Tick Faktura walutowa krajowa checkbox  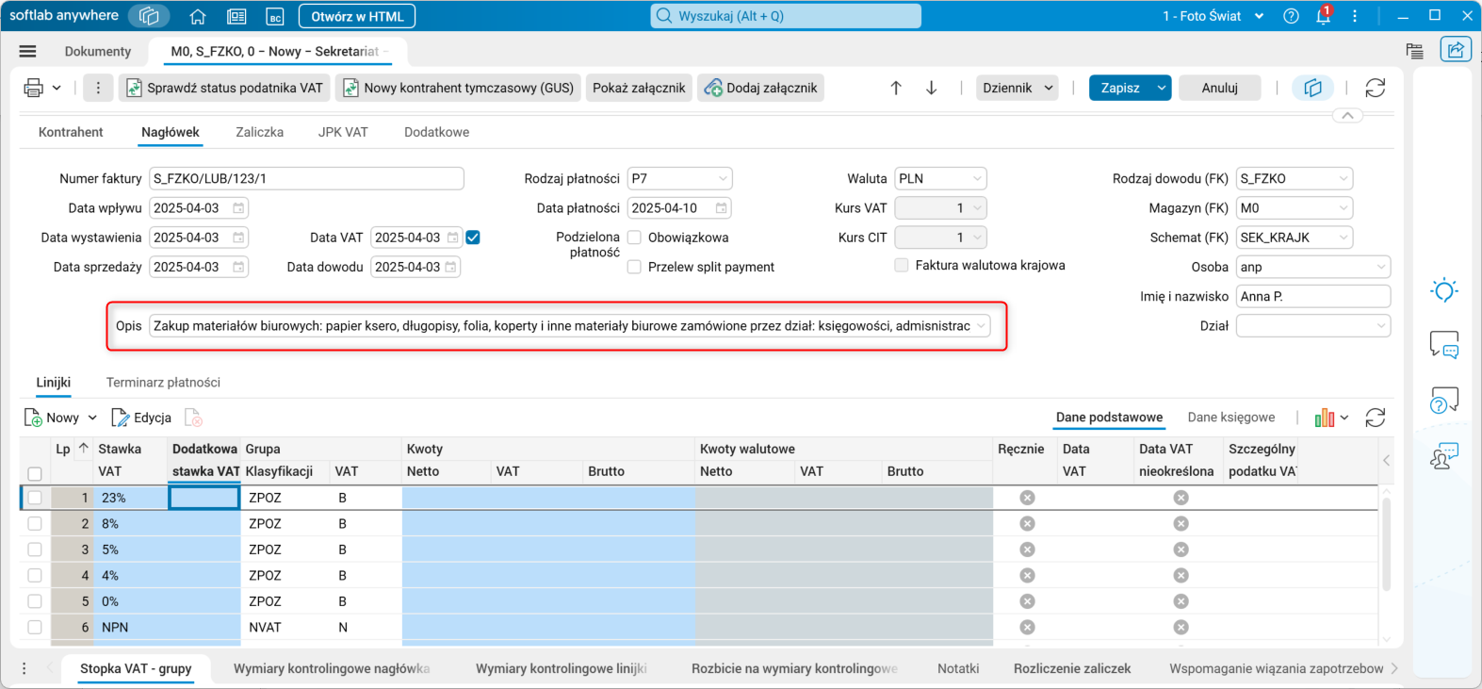pyautogui.click(x=902, y=265)
